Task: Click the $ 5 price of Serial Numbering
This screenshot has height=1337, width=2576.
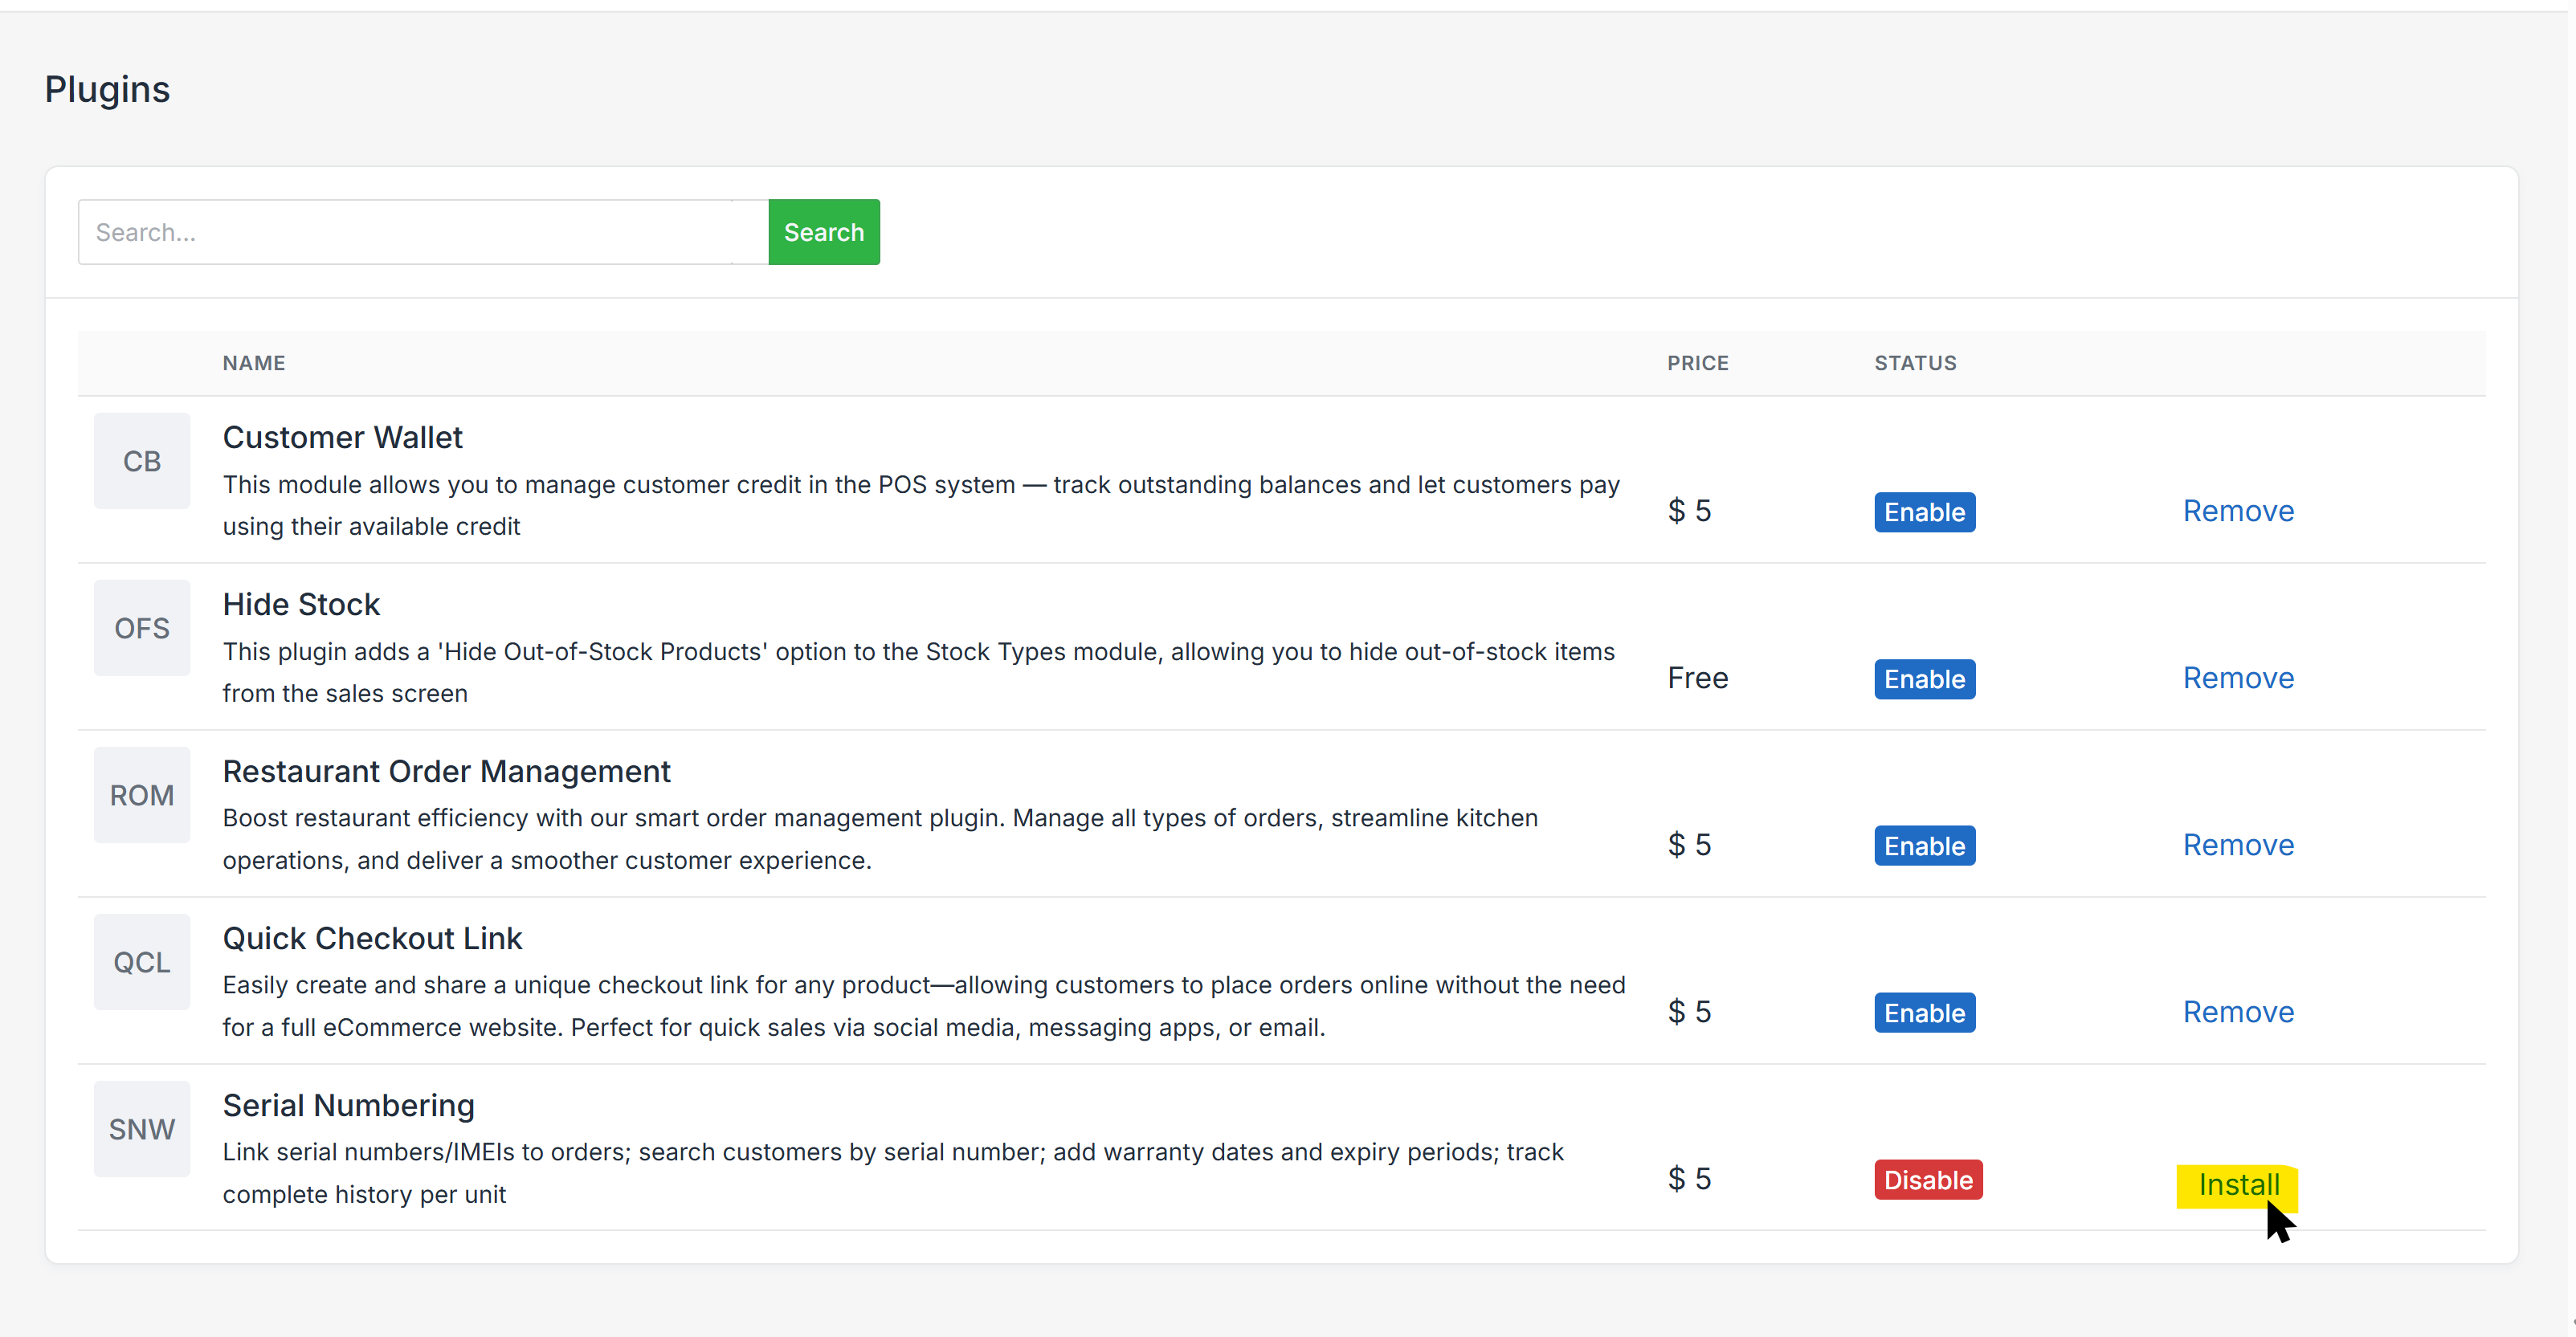Action: pos(1689,1179)
